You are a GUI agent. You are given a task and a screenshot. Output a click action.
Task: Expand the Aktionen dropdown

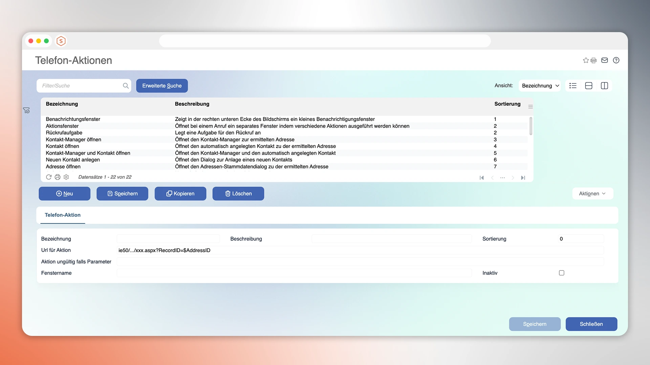click(592, 194)
